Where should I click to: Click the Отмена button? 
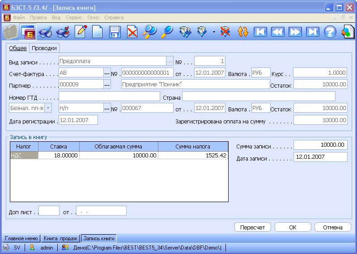point(333,227)
